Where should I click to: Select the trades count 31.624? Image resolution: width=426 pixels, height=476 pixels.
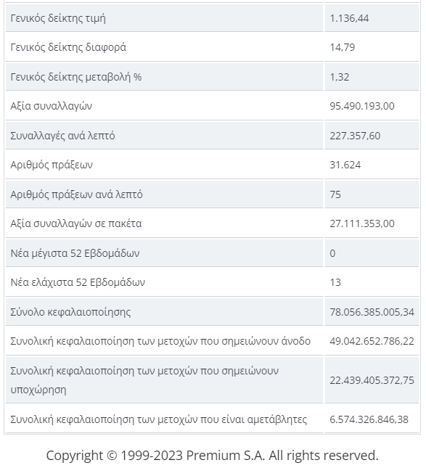tap(345, 165)
